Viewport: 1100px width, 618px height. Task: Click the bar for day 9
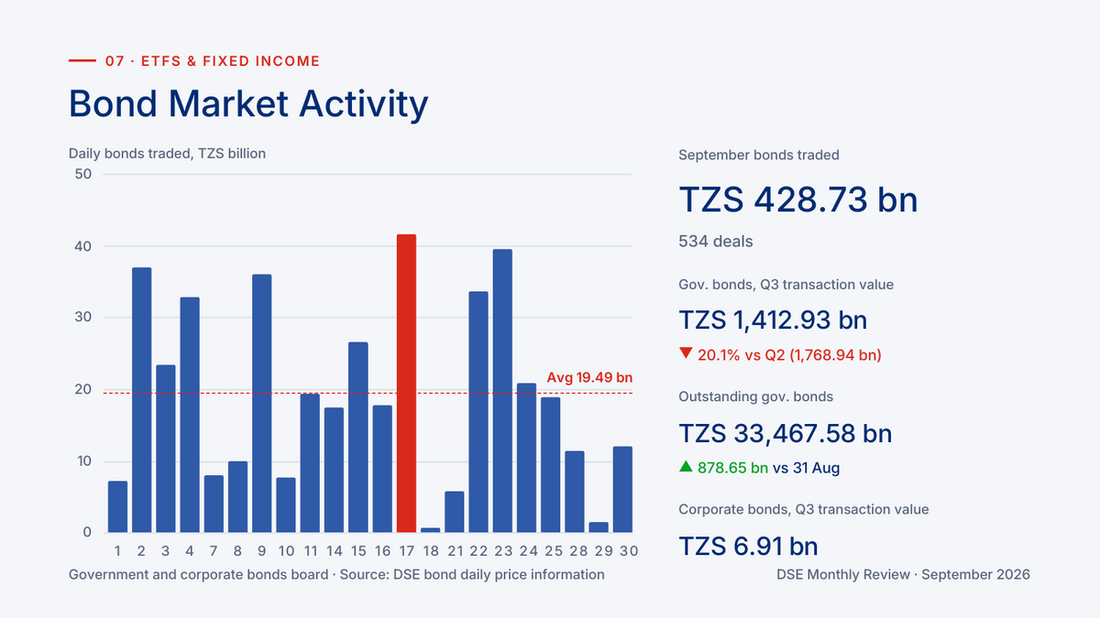click(262, 403)
